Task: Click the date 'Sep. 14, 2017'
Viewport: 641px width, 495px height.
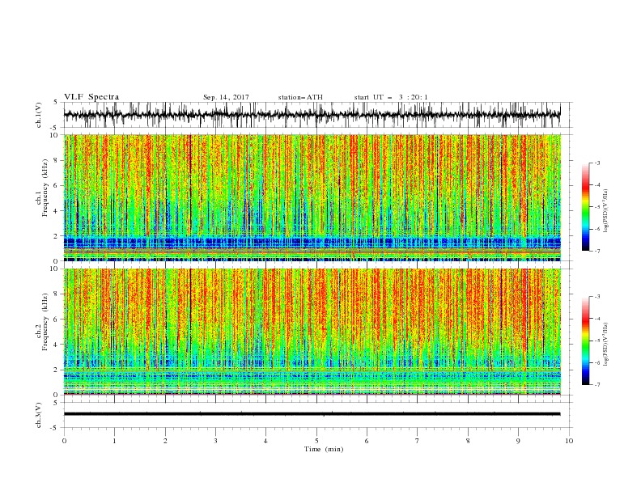Action: pyautogui.click(x=226, y=97)
